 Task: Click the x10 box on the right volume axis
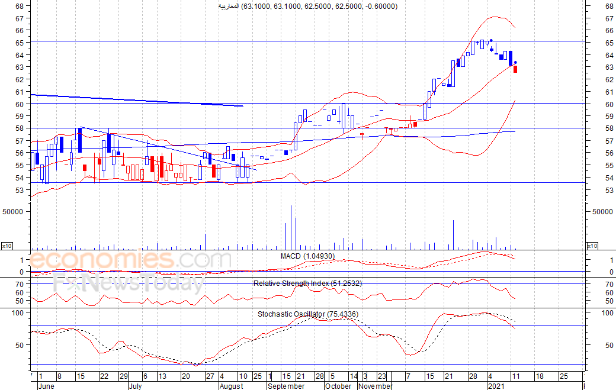592,246
